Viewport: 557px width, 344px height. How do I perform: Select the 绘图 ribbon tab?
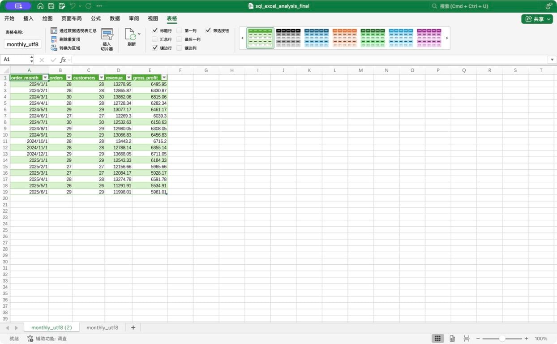(47, 18)
